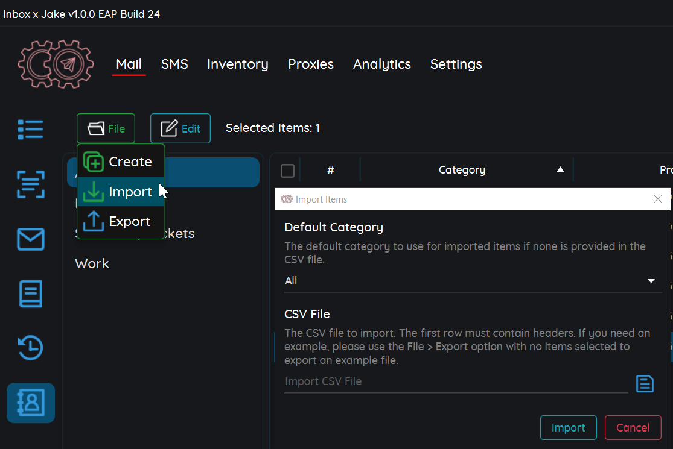The width and height of the screenshot is (673, 449).
Task: Toggle the select-all checkbox in table header
Action: [x=288, y=171]
